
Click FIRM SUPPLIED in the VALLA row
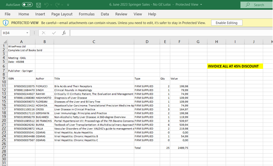147,128
